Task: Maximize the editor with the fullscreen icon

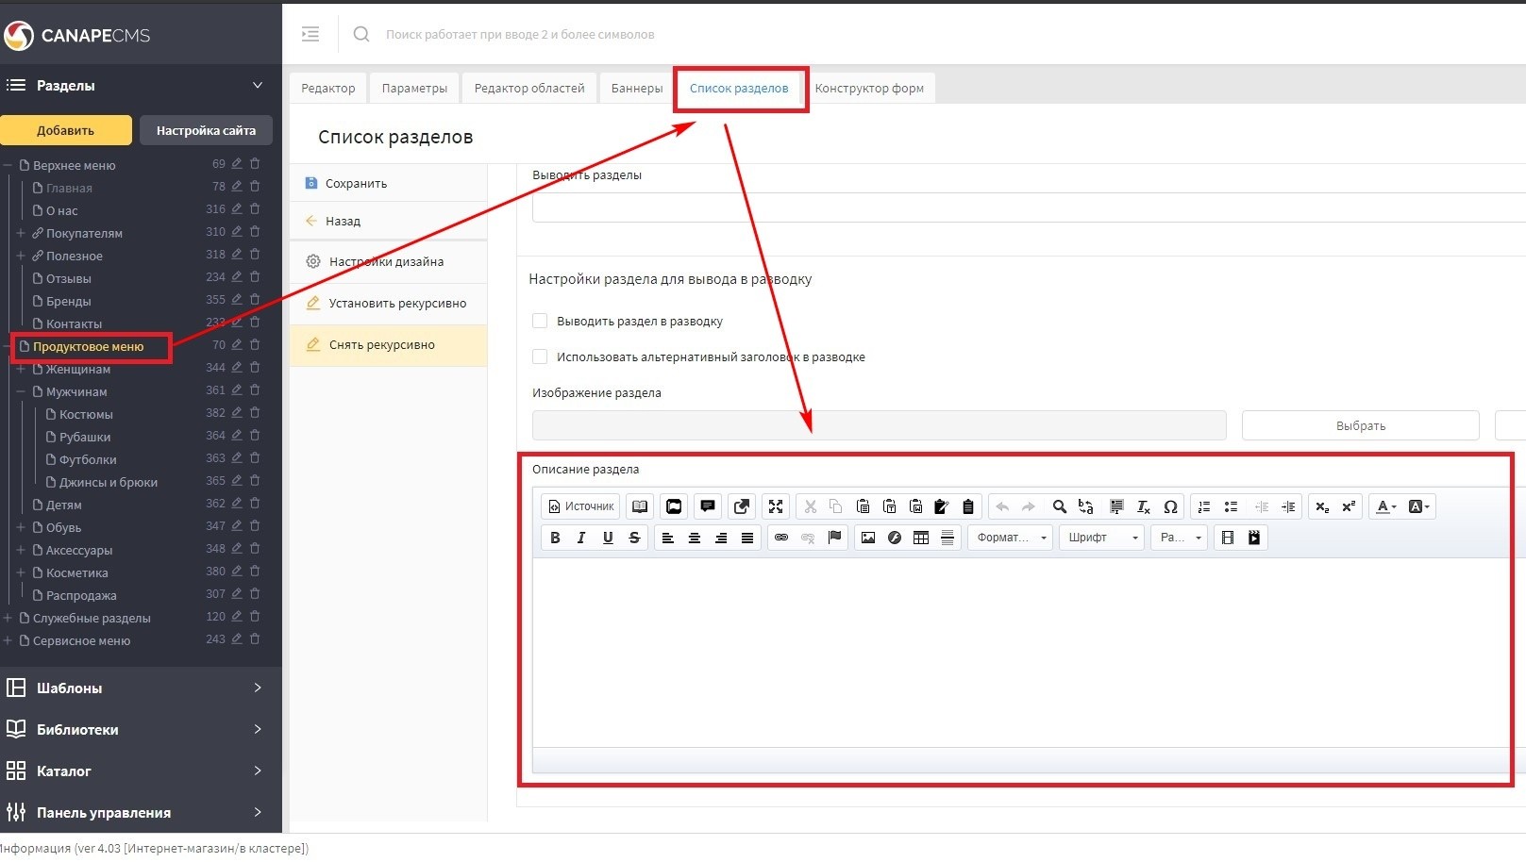Action: coord(776,506)
